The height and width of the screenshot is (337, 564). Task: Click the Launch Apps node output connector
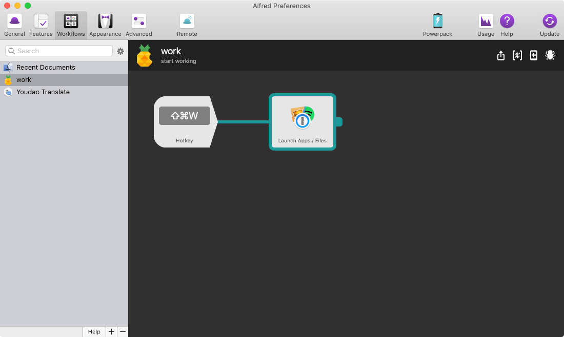(339, 122)
